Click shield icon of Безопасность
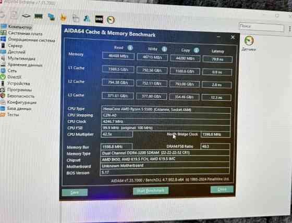The width and height of the screenshot is (292, 223). (3, 96)
